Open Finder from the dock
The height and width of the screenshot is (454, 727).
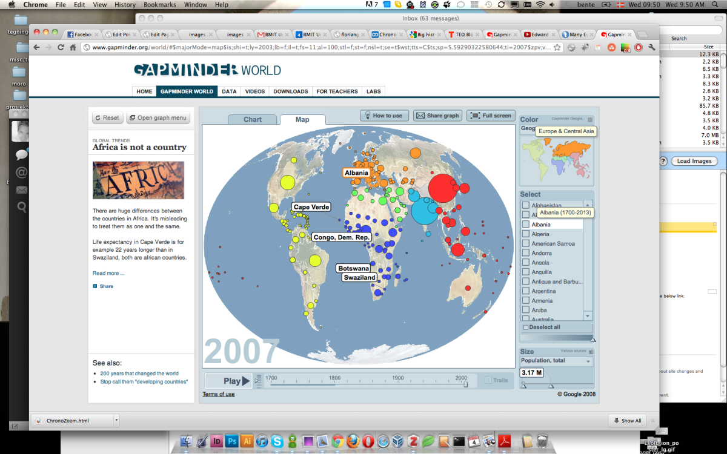click(x=187, y=441)
